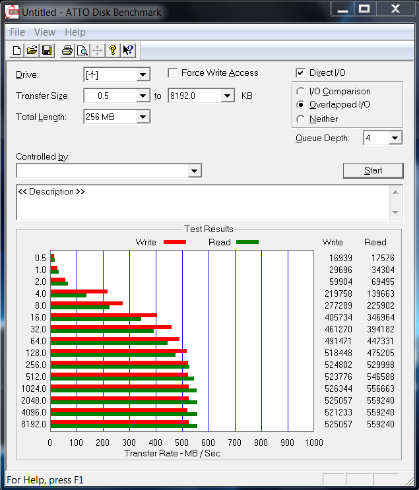Click the Save floppy disk icon
The width and height of the screenshot is (419, 490).
(47, 50)
